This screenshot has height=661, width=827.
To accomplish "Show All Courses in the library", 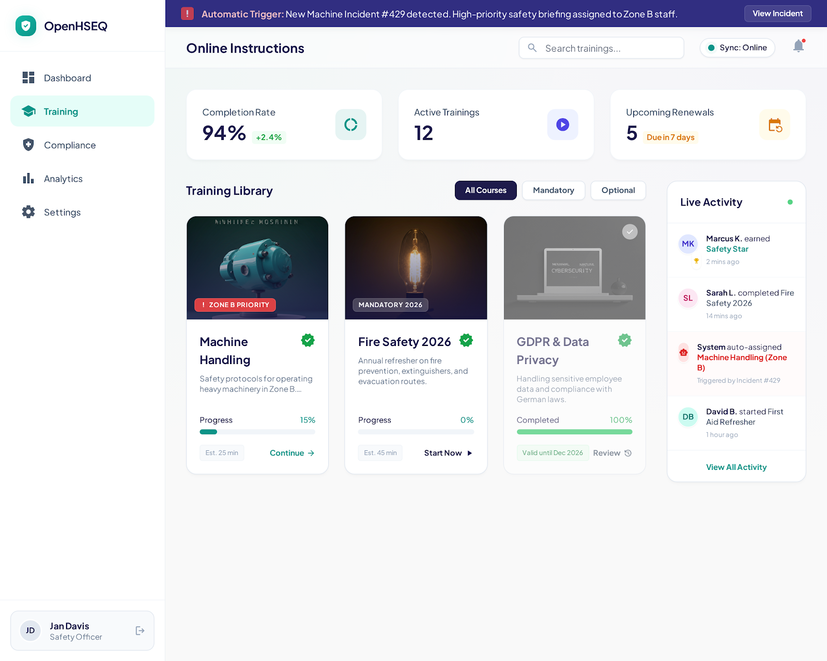I will click(485, 191).
